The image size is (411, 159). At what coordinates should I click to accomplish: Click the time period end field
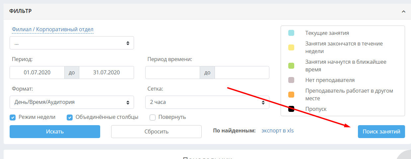[242, 72]
